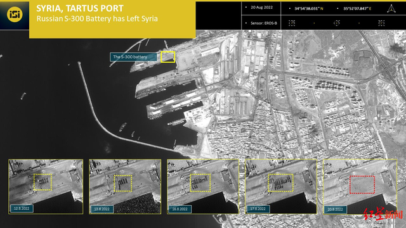Select the yellow dotted box in 12.8.2022 image
The width and height of the screenshot is (406, 228).
coord(43,182)
